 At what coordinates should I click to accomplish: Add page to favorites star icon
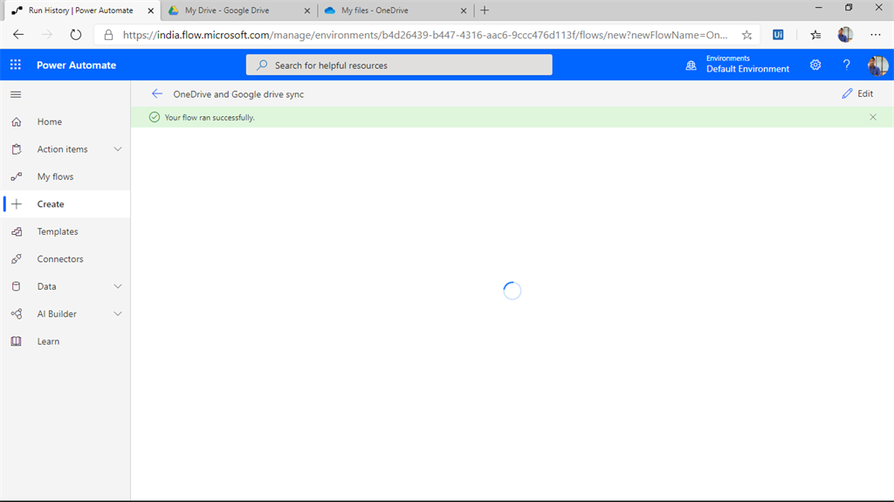(747, 35)
